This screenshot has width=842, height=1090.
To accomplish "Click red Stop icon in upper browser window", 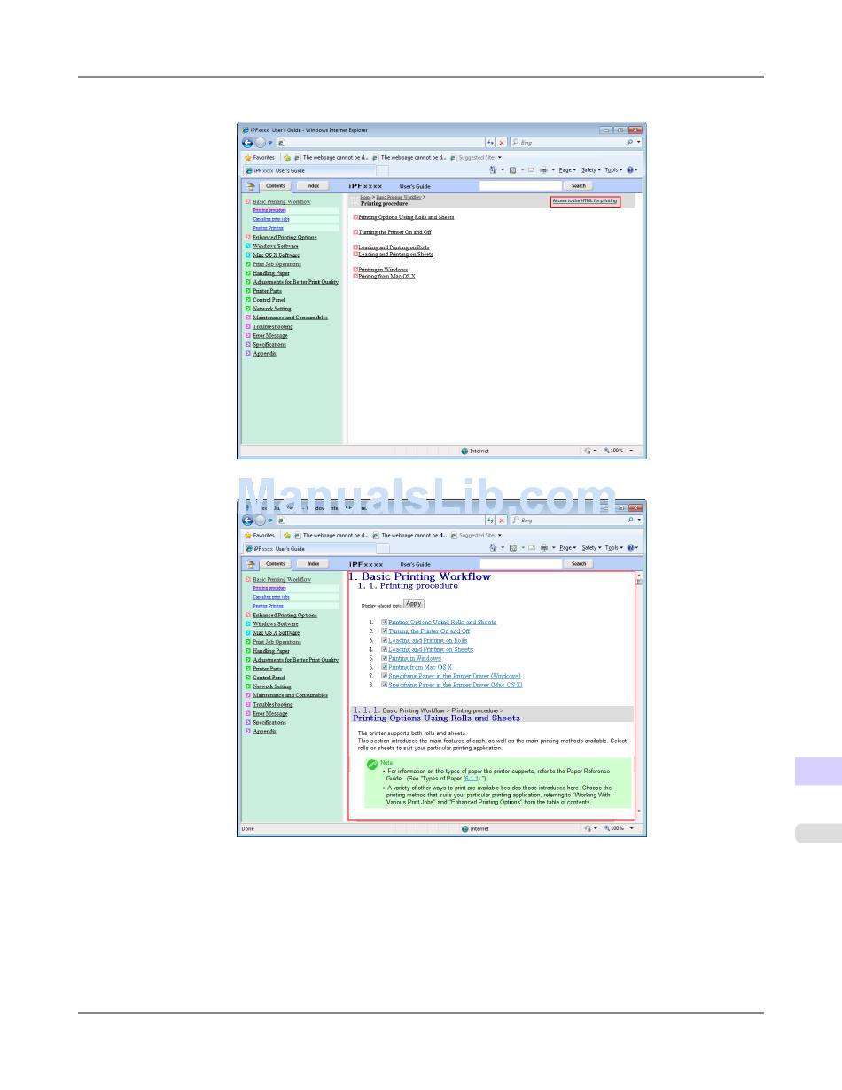I will [502, 142].
